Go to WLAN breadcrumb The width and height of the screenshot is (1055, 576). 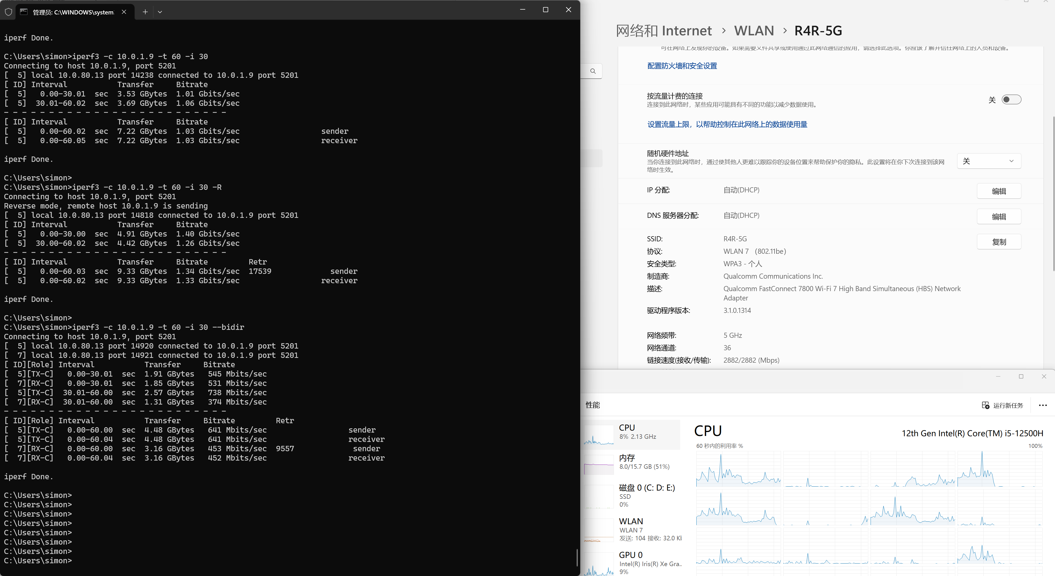point(754,31)
